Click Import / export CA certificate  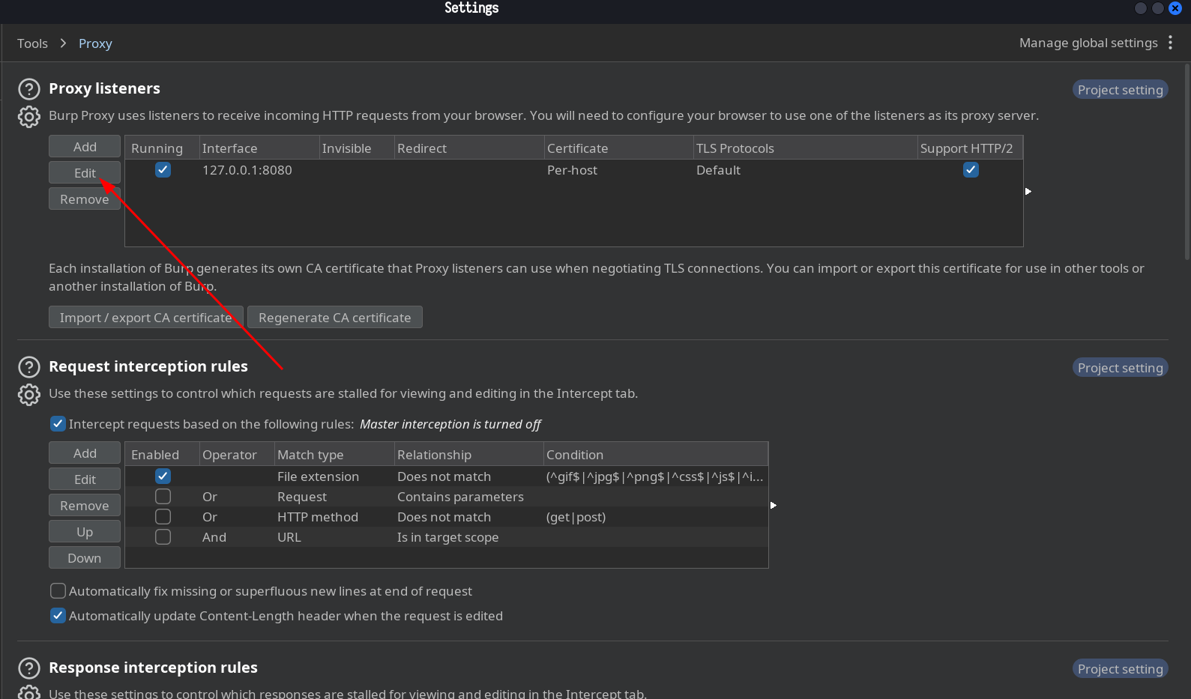(x=145, y=318)
